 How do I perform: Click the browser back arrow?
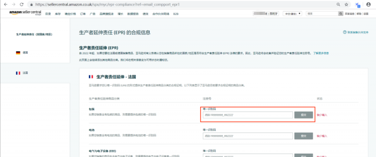point(6,4)
